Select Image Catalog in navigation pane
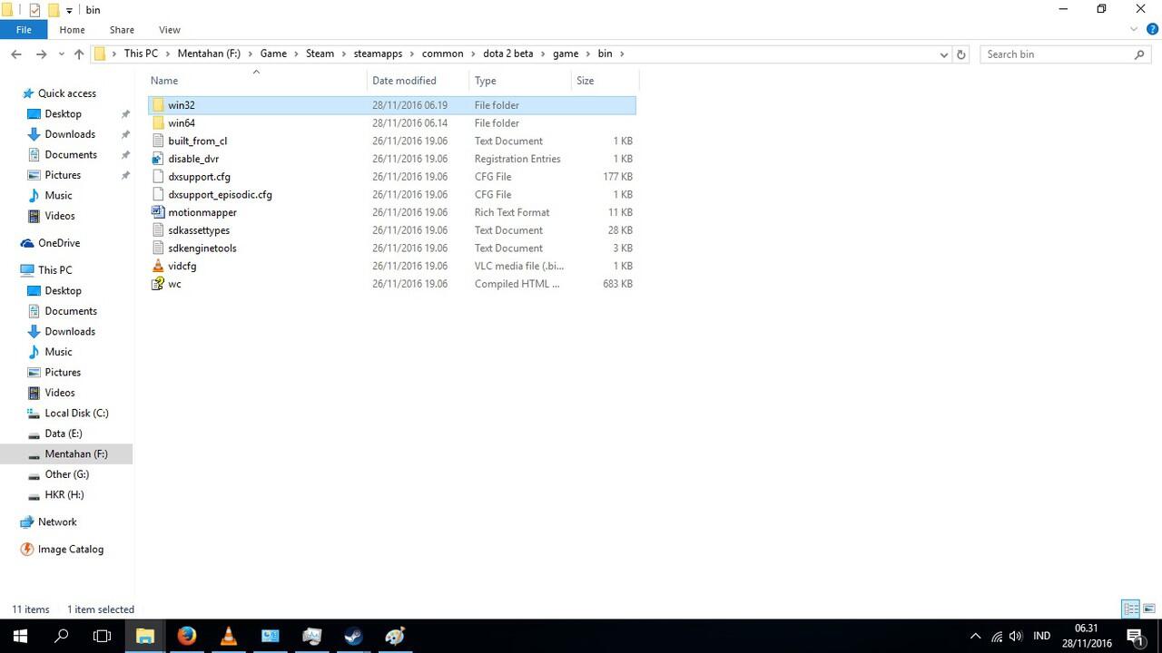The width and height of the screenshot is (1162, 653). click(71, 550)
